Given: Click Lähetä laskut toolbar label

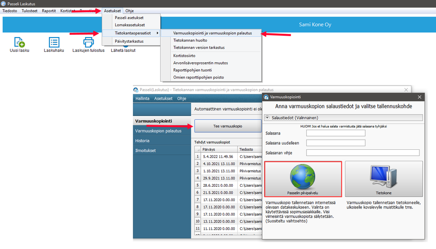Looking at the screenshot, I should coord(123,50).
